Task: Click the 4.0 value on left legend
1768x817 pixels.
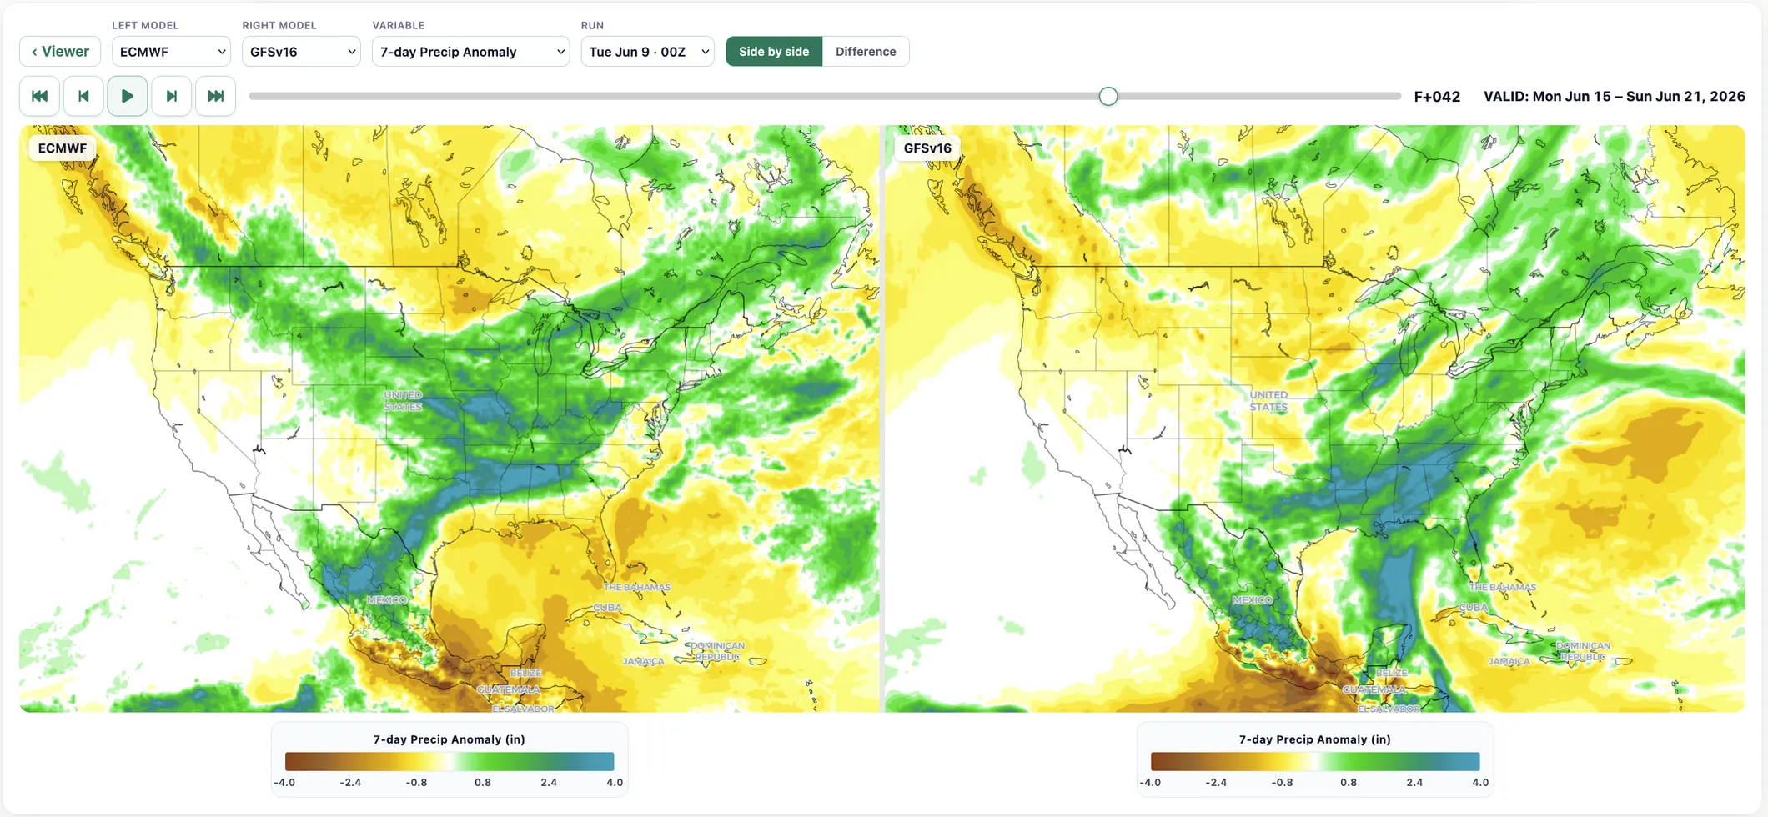Action: coord(615,783)
